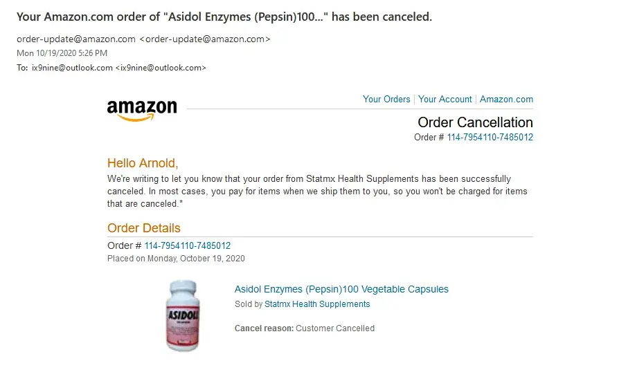
Task: Open the Your Orders link
Action: pyautogui.click(x=386, y=99)
